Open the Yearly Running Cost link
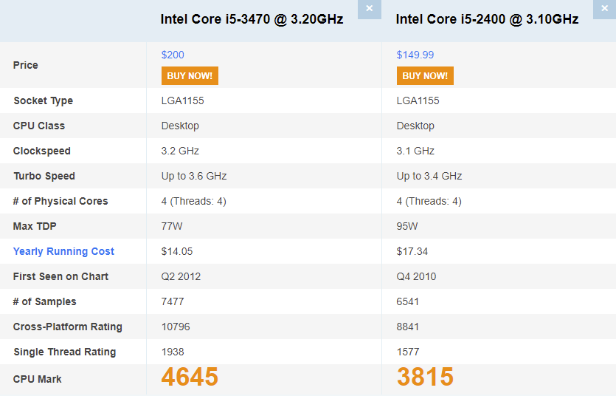This screenshot has width=616, height=396. point(63,251)
